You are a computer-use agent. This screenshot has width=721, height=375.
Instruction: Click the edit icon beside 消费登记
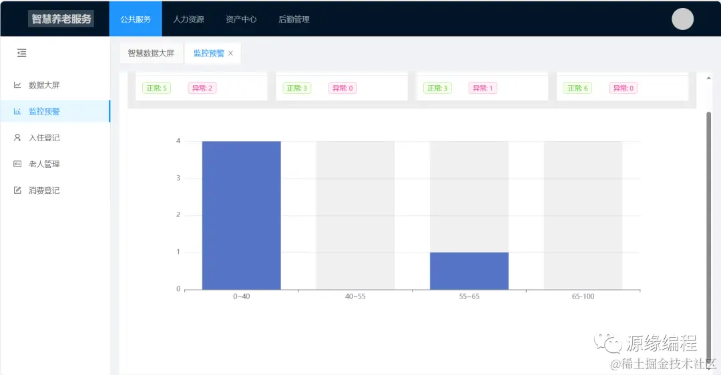17,190
